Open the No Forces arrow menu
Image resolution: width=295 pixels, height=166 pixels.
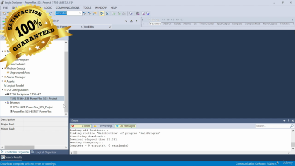(x=82, y=27)
